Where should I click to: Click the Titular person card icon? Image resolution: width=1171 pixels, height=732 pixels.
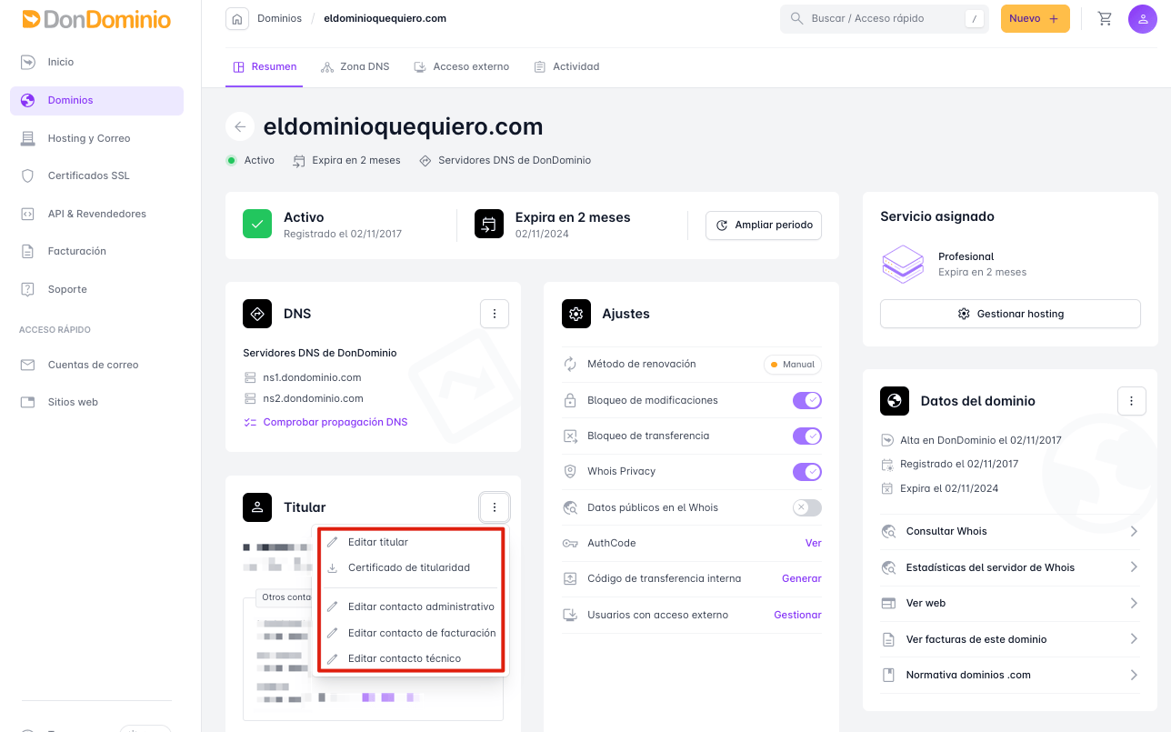[x=257, y=507]
